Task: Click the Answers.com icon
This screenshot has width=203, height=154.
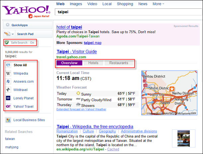Action: click(x=8, y=81)
